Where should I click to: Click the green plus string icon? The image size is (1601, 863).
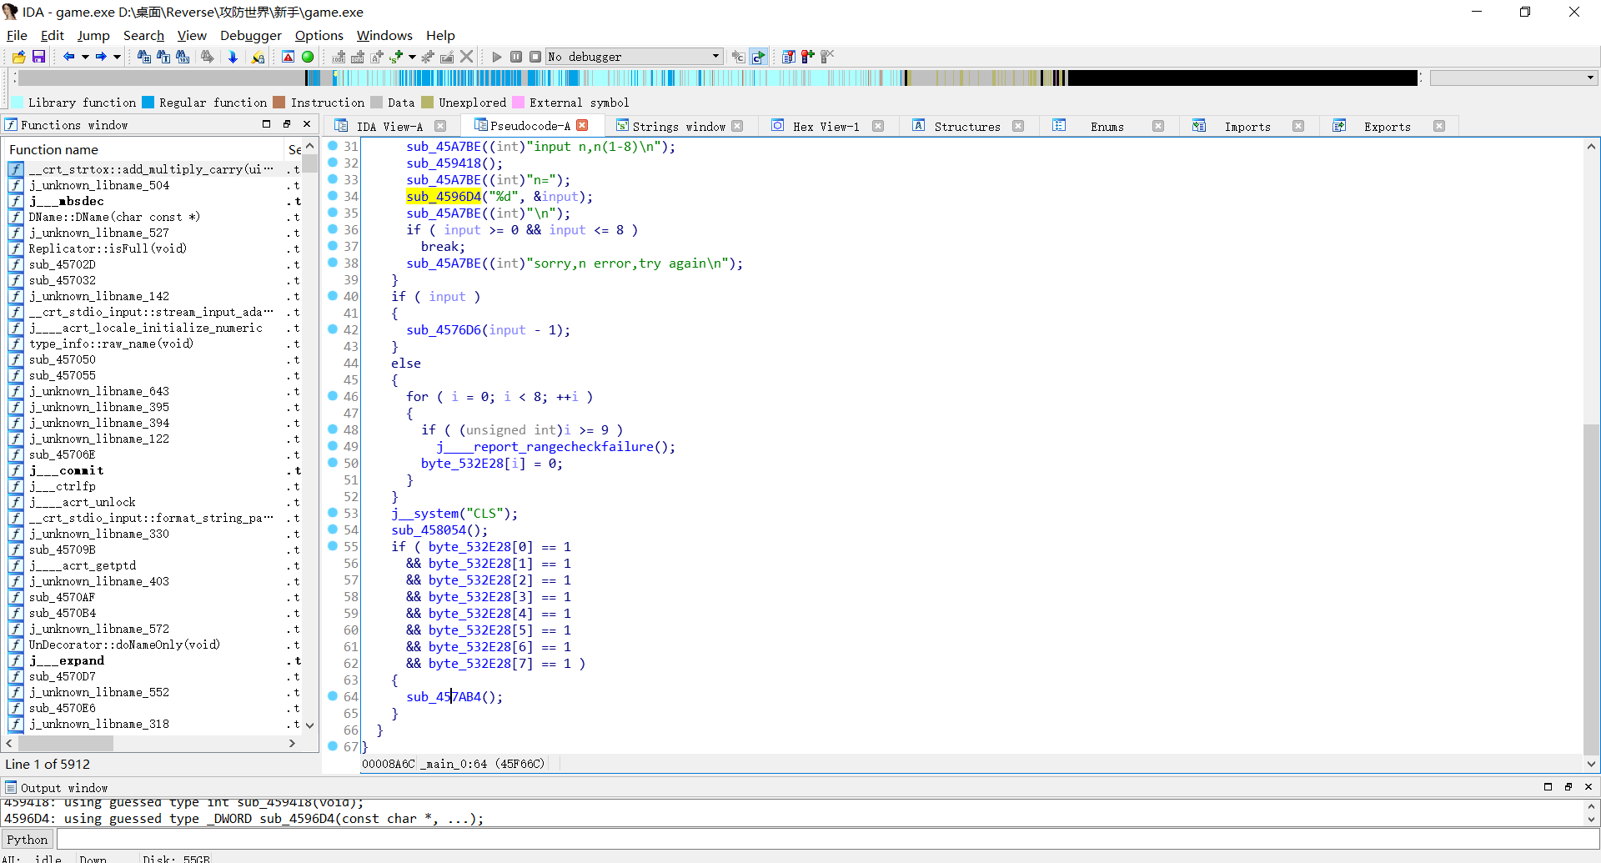(x=396, y=57)
